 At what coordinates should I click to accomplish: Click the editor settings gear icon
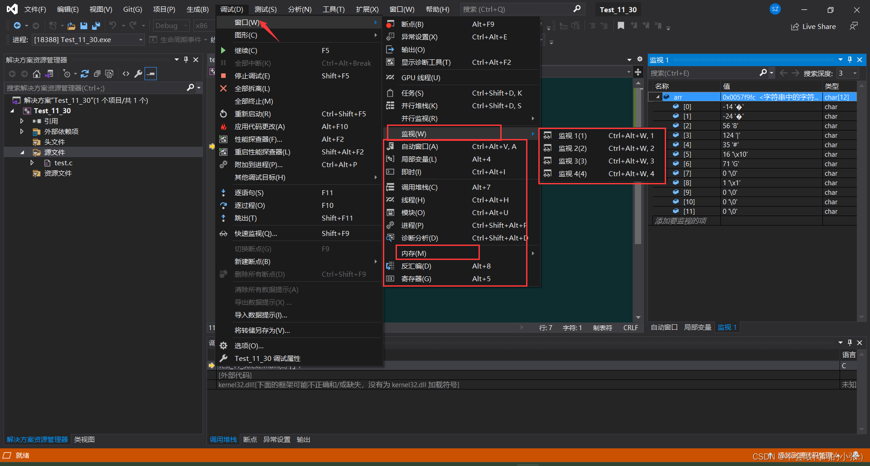click(640, 59)
